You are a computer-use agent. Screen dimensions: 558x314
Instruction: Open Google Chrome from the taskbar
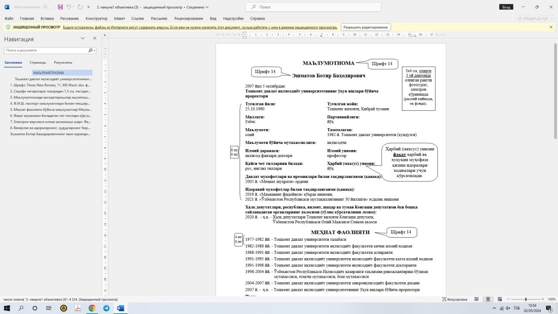92,308
